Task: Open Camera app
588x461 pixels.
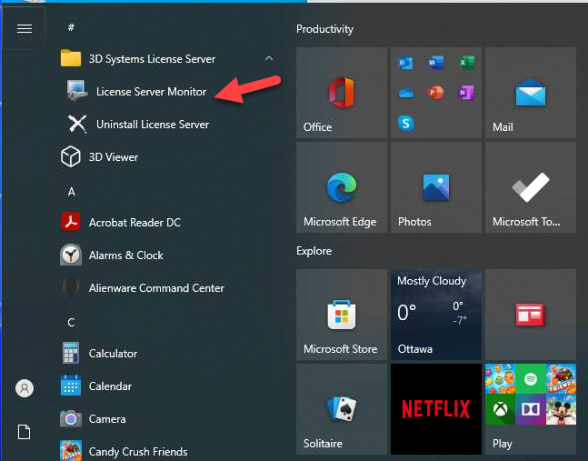Action: [x=107, y=418]
